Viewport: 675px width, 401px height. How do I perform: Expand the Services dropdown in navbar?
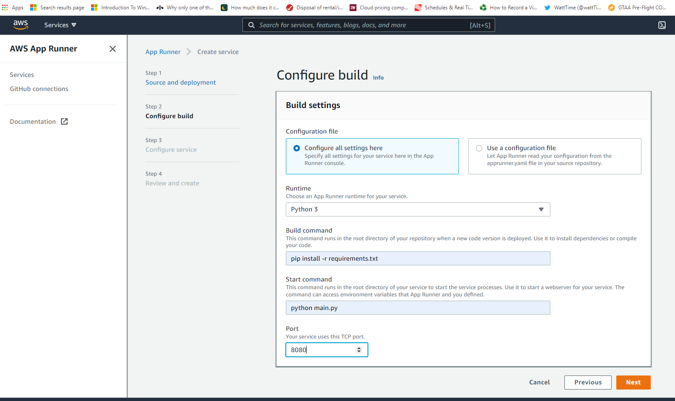tap(60, 25)
